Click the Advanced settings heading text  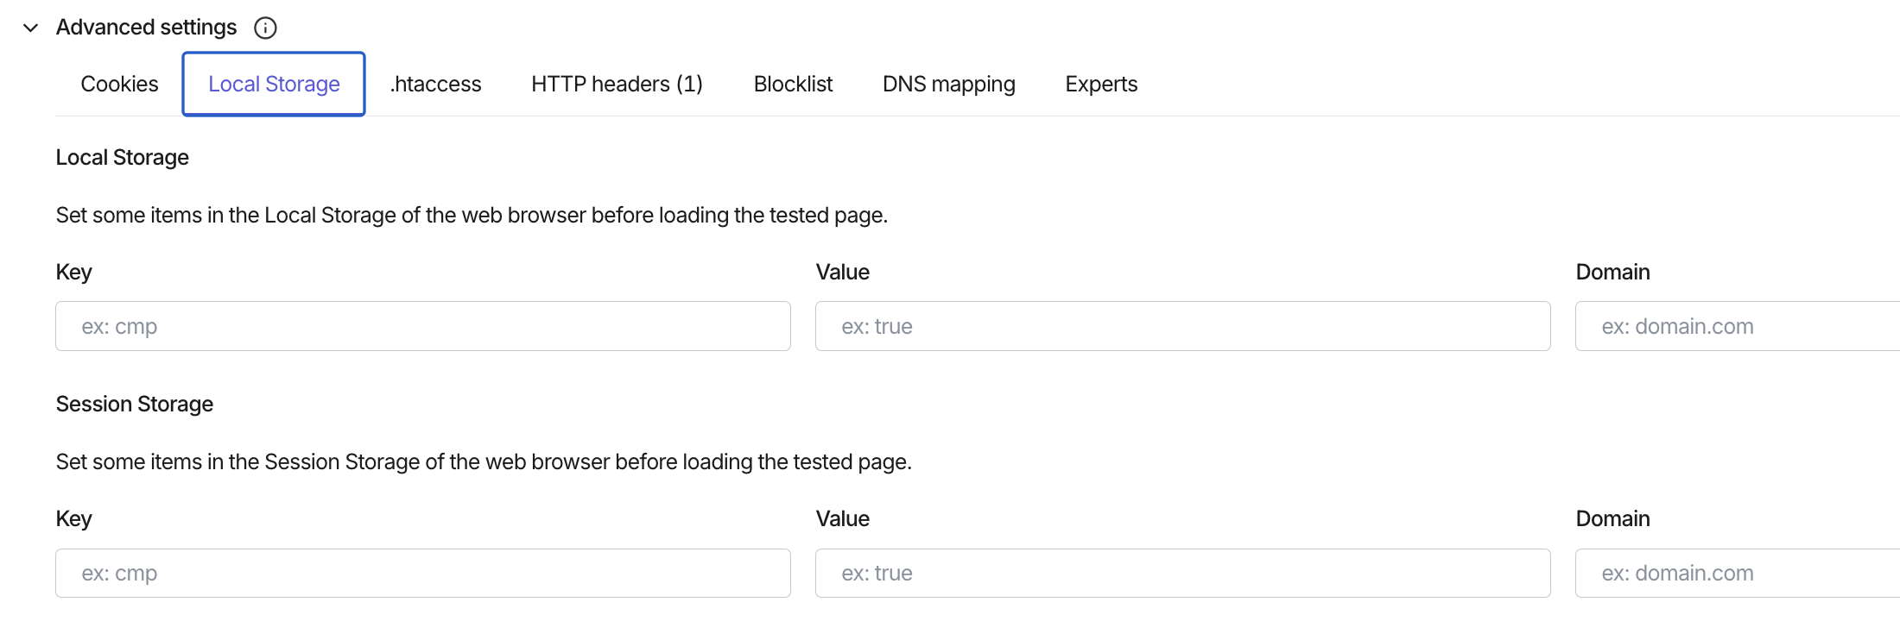click(146, 28)
